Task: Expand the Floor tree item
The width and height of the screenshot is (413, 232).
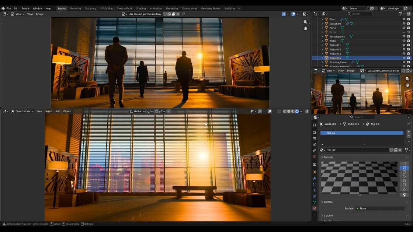Action: 322,19
